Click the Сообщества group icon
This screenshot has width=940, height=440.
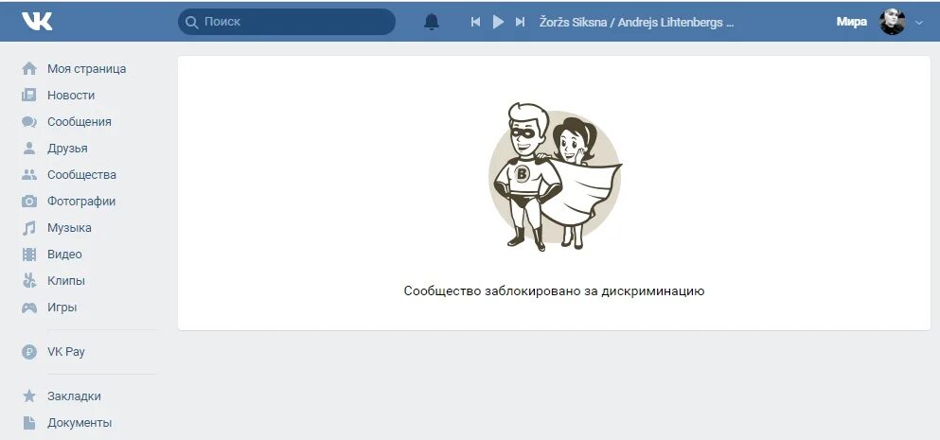(29, 174)
